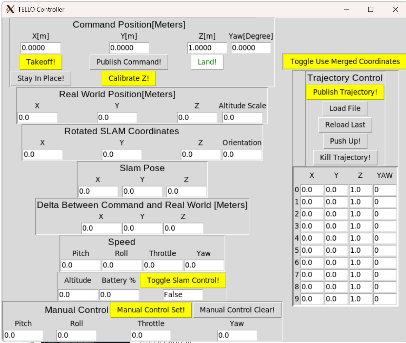
Task: Click Rotated SLAM Coordinates Z field
Action: tap(201, 154)
